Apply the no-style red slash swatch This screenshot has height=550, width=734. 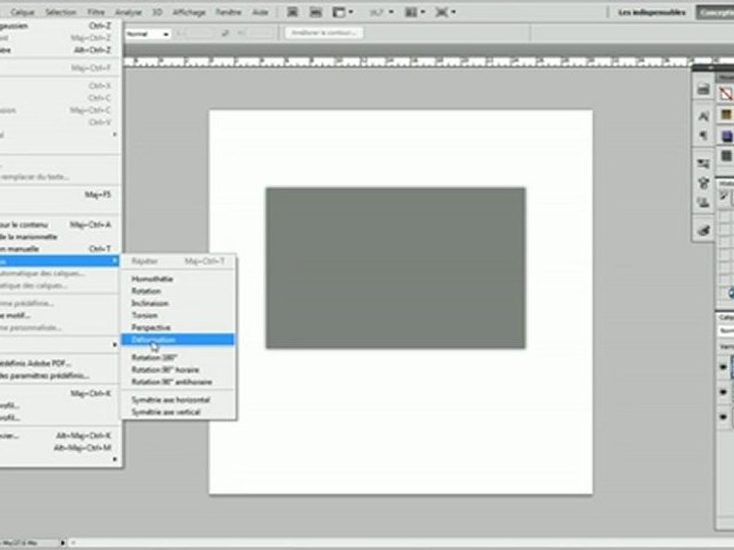[x=726, y=93]
